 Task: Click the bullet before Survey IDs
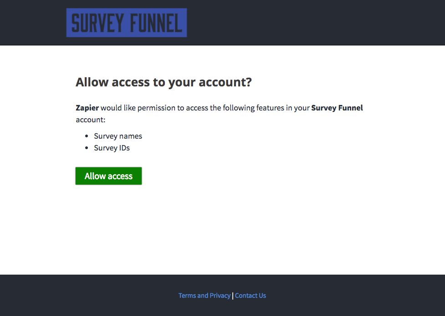point(87,148)
